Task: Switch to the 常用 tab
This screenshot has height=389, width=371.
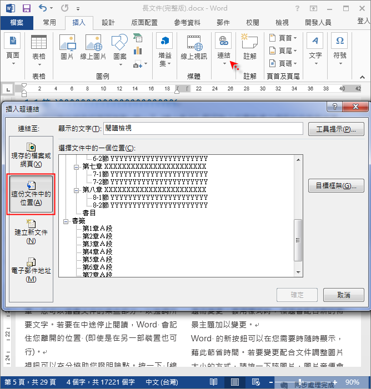Action: (49, 23)
